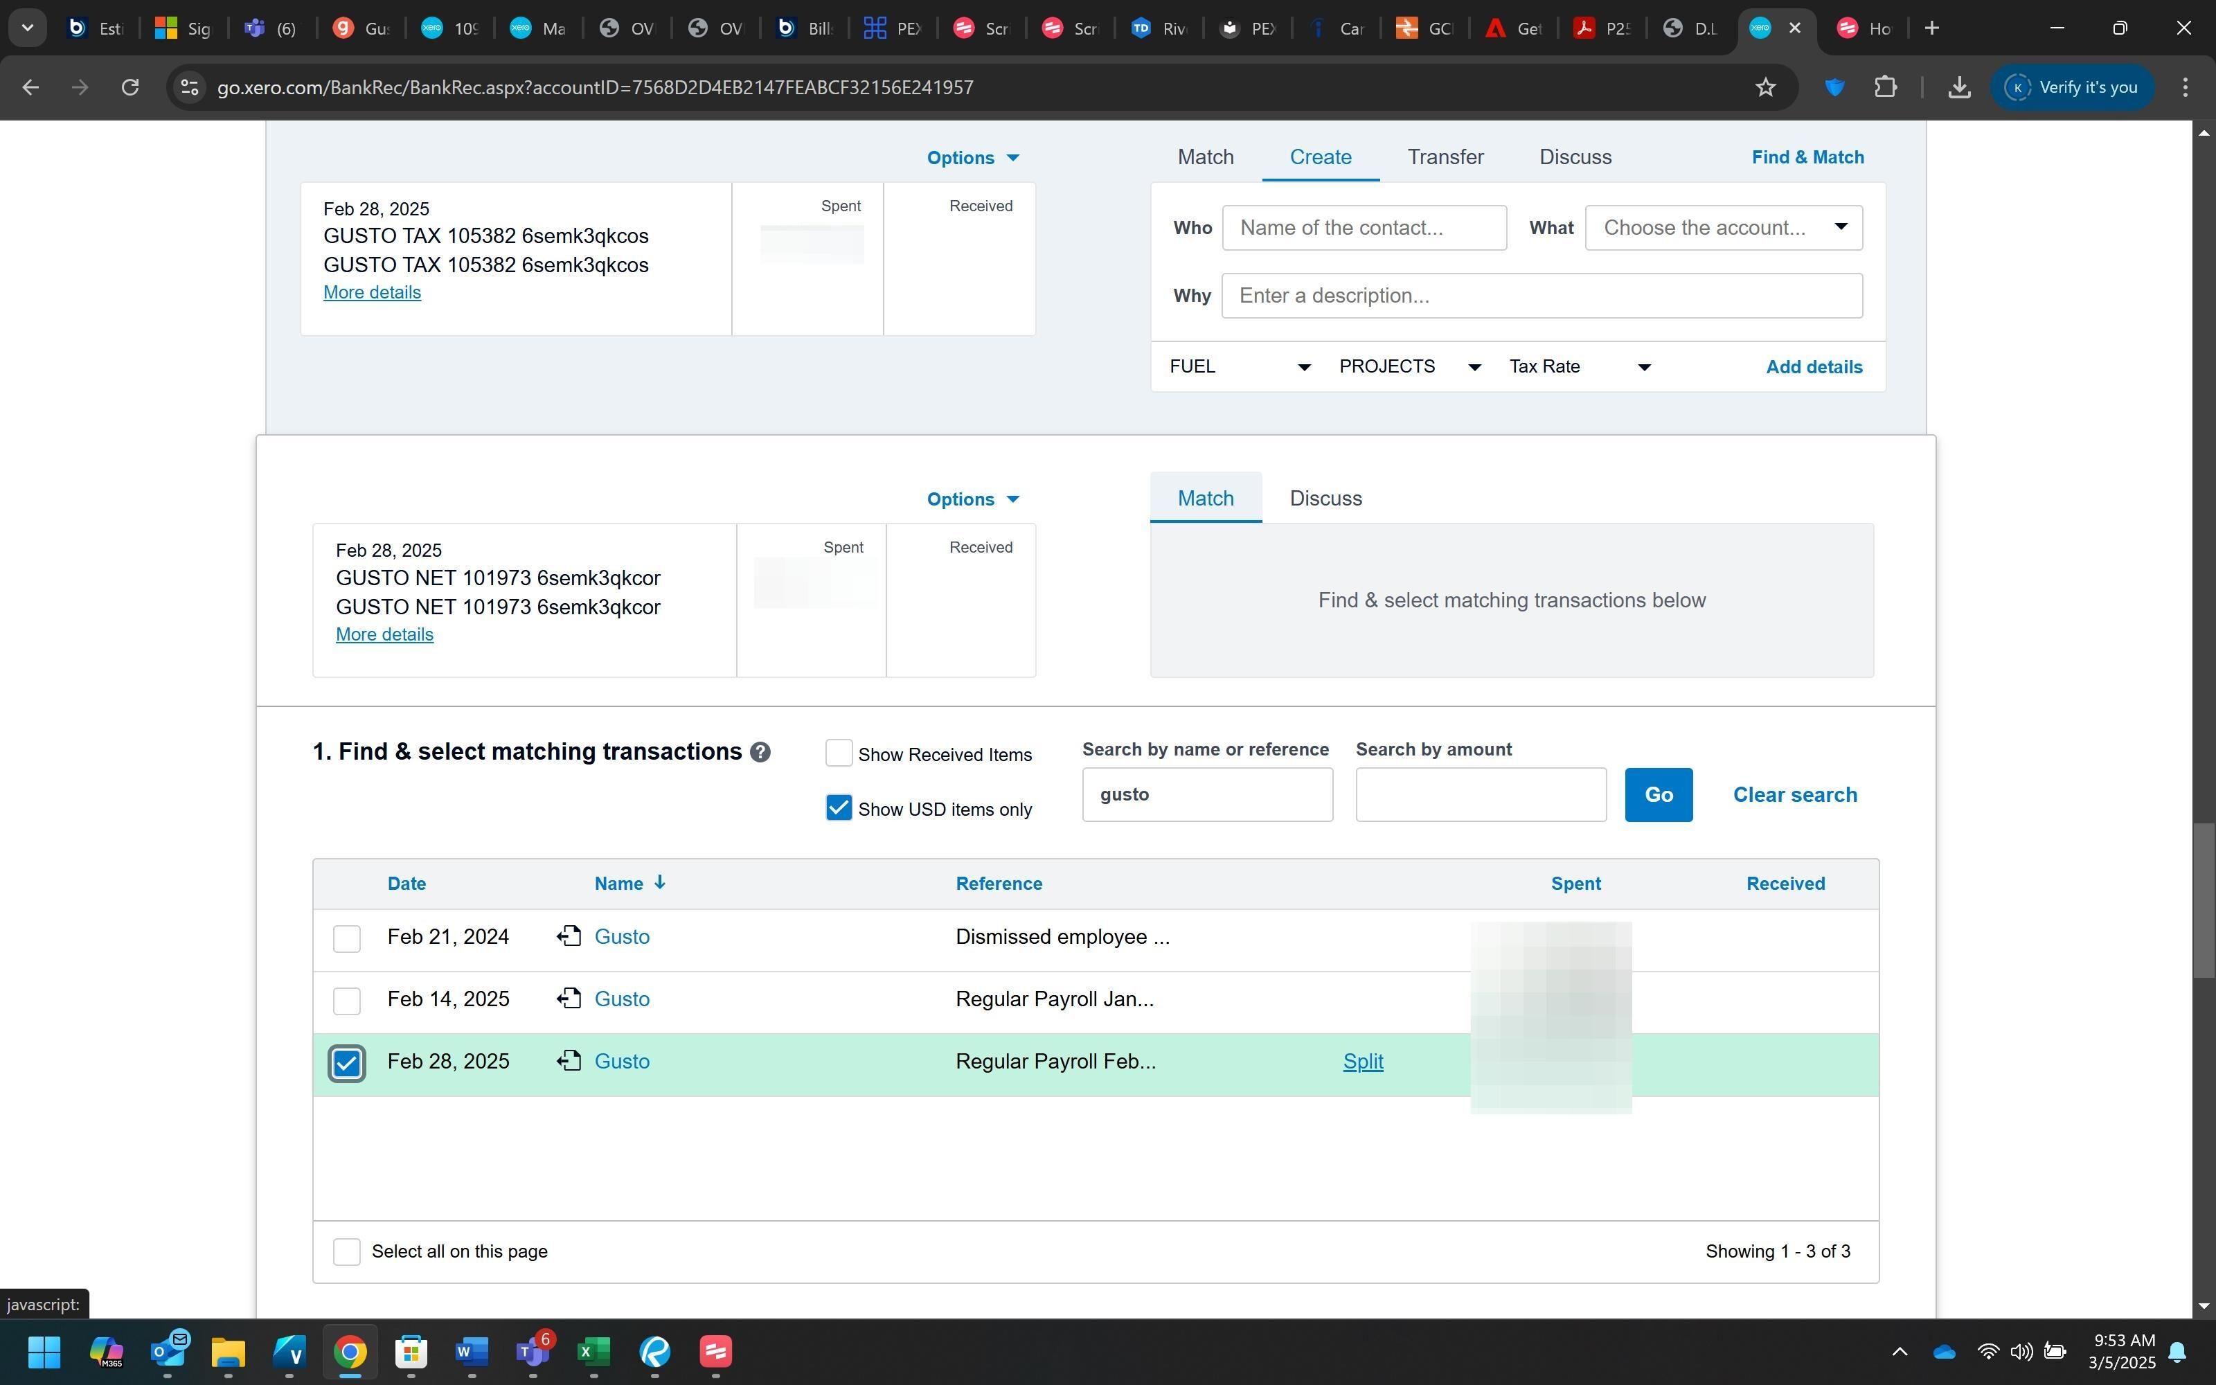Click the help icon beside Find & select heading

[760, 752]
